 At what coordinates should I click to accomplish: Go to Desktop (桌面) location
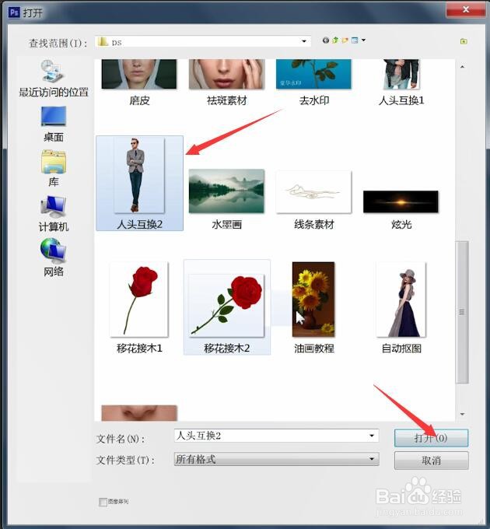(54, 124)
